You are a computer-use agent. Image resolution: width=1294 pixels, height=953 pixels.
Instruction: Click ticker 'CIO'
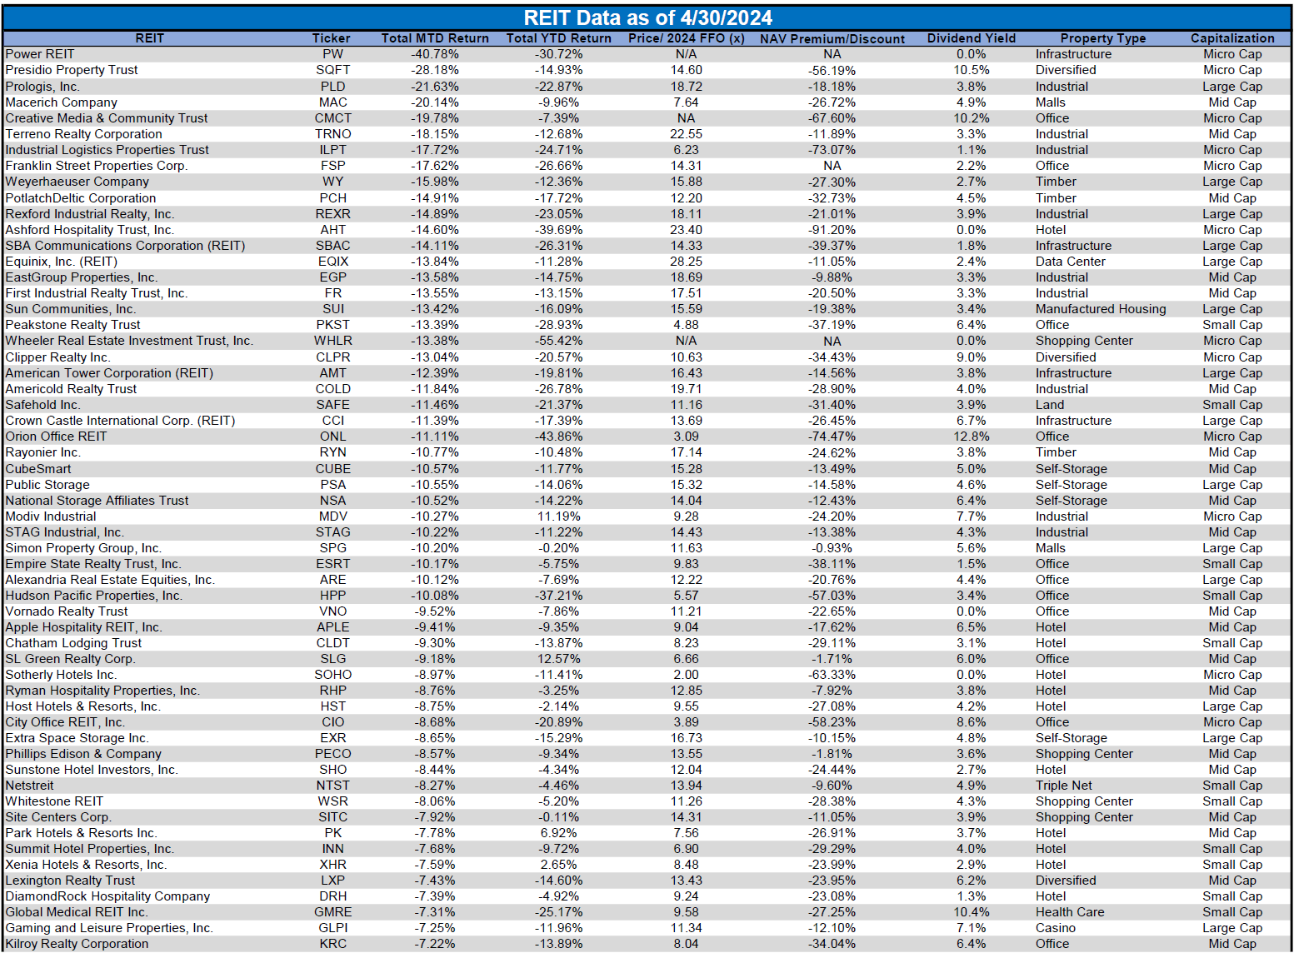(x=333, y=722)
